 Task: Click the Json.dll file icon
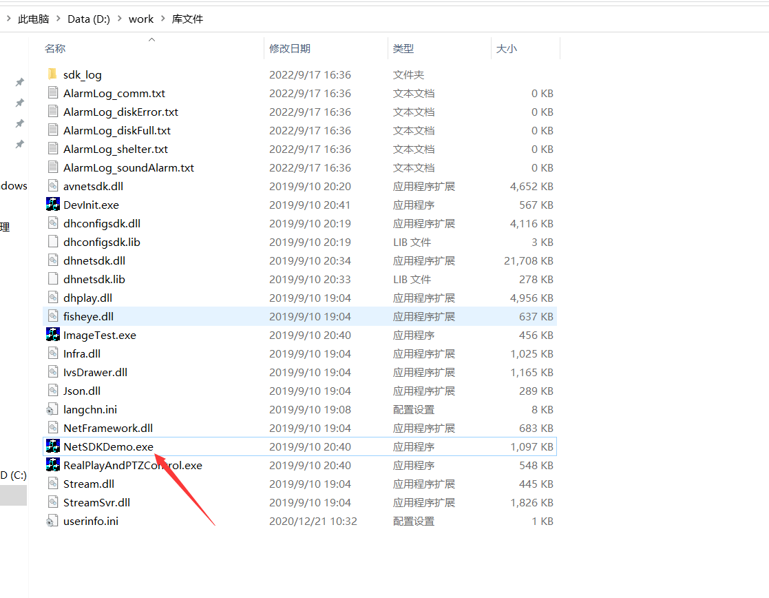53,391
